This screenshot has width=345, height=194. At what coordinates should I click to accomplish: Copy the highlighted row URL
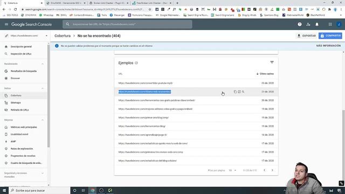click(235, 92)
